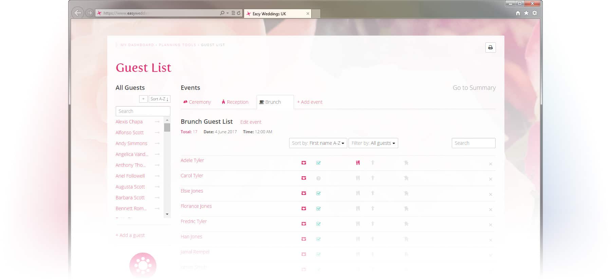Click the invitation envelope icon for Carol Tyler
The width and height of the screenshot is (611, 280).
click(x=304, y=178)
